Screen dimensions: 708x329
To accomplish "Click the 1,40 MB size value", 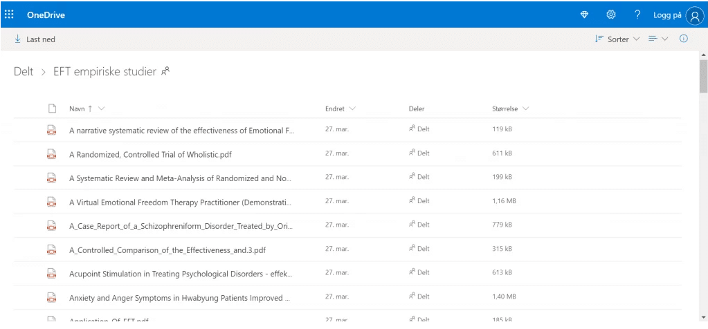I will 505,297.
